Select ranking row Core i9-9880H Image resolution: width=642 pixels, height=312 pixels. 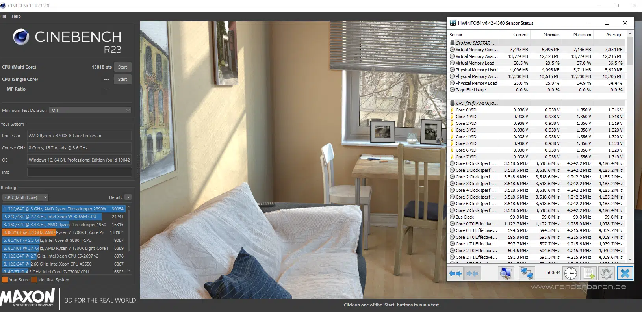pos(64,240)
